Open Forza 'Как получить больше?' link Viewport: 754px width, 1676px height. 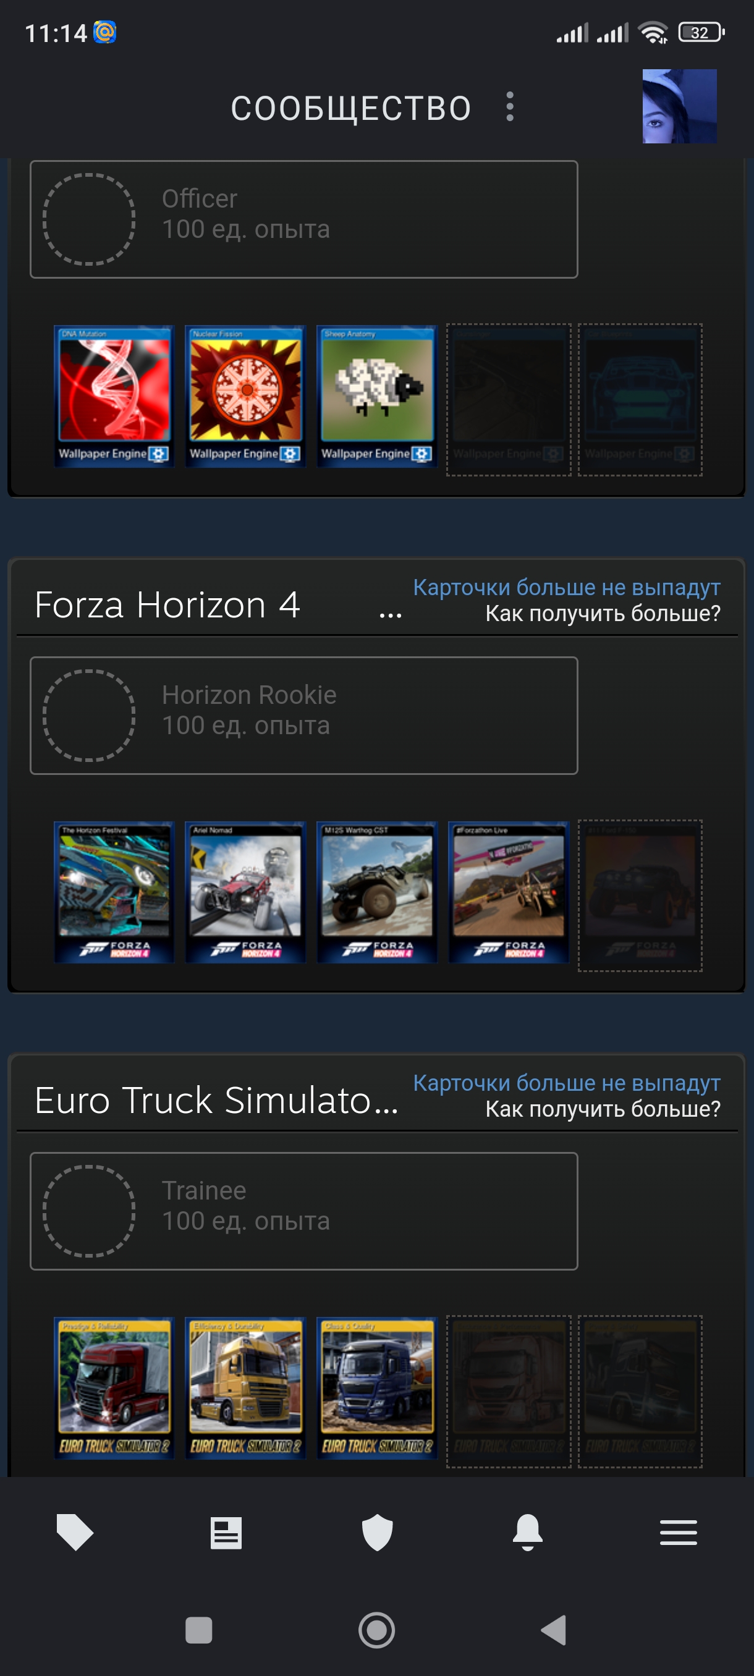(x=603, y=613)
